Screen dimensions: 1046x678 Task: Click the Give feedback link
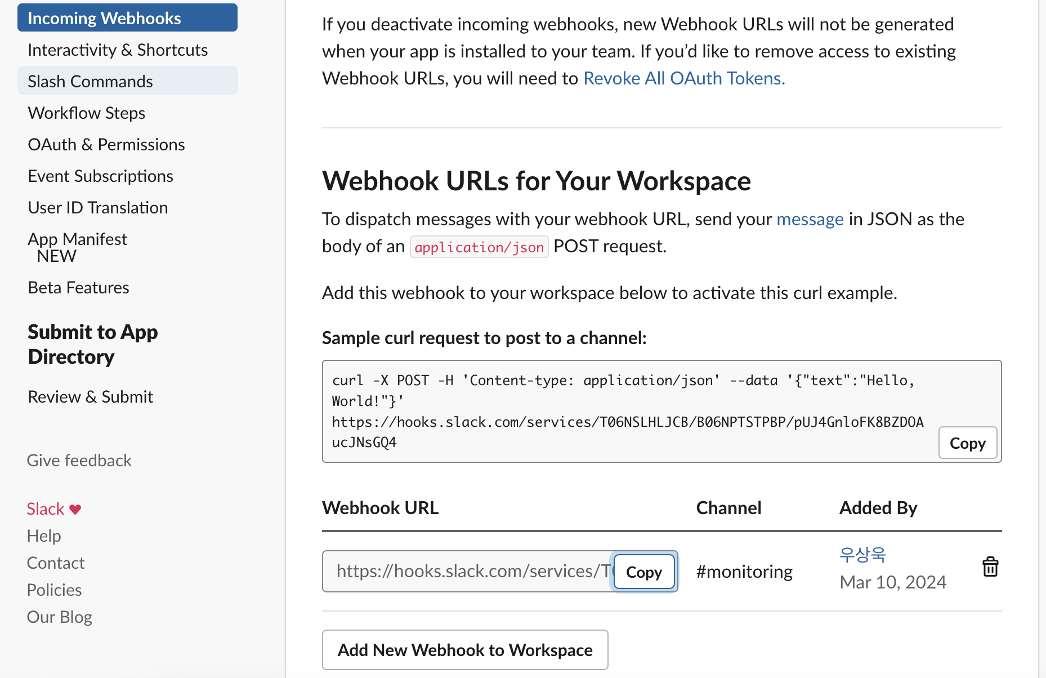79,460
